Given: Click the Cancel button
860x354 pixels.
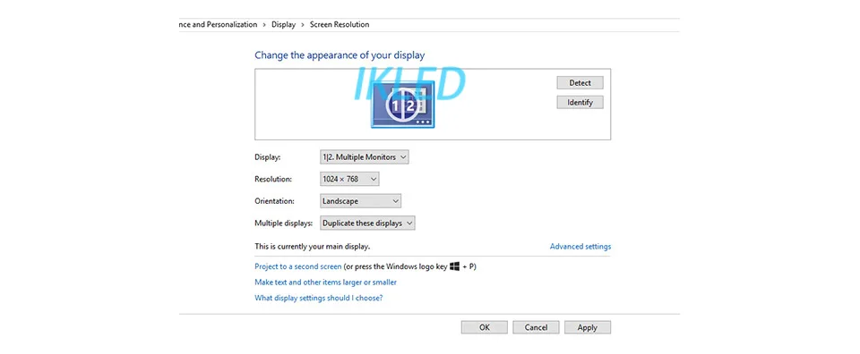Looking at the screenshot, I should tap(536, 327).
